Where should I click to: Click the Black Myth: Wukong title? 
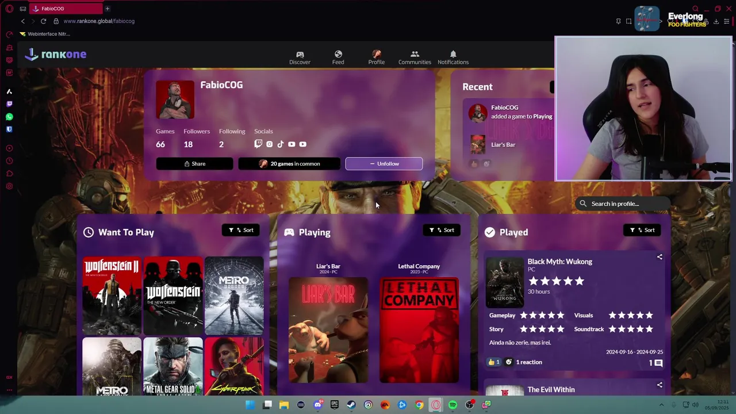point(560,262)
